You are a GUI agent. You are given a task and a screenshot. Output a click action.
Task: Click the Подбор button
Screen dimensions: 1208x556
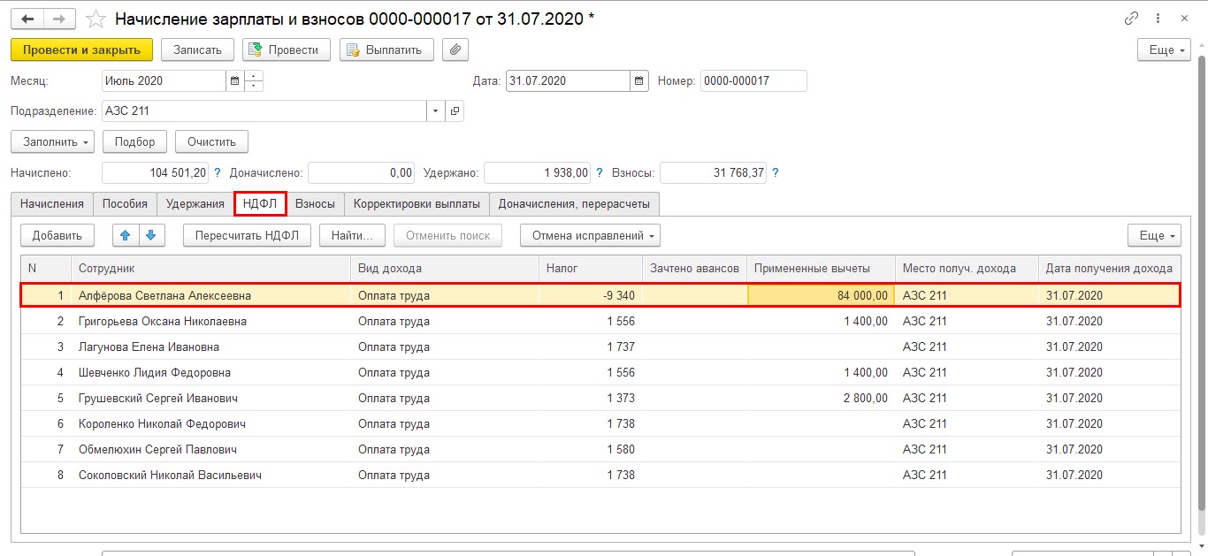point(134,141)
